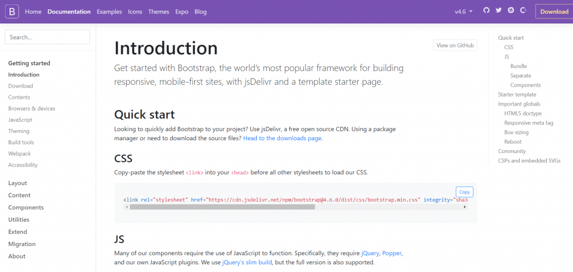The width and height of the screenshot is (573, 272).
Task: Jump to Community in table of contents
Action: [x=512, y=151]
